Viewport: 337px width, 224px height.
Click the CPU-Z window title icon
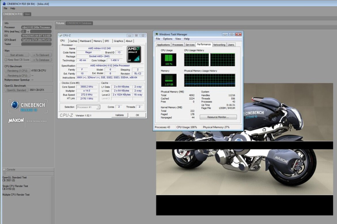pyautogui.click(x=60, y=35)
